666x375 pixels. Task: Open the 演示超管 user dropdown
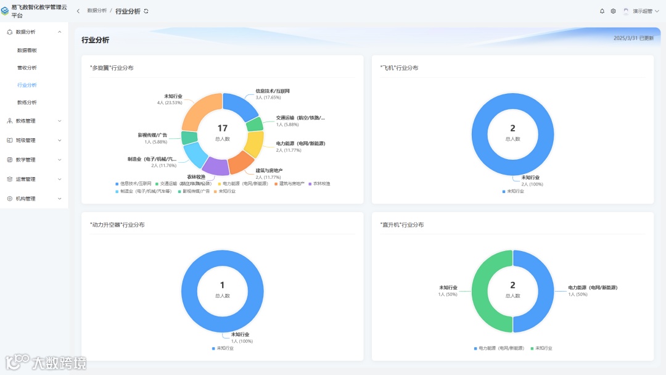tap(641, 11)
